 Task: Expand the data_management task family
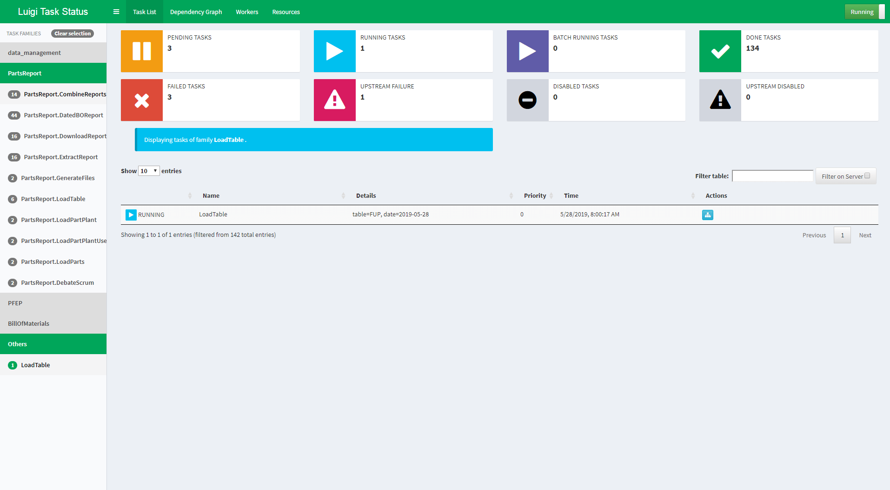(53, 53)
